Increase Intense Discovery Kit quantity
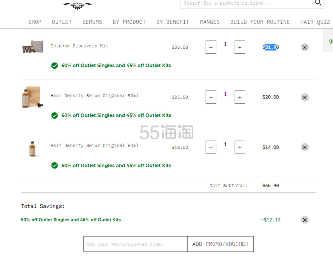 coord(240,47)
